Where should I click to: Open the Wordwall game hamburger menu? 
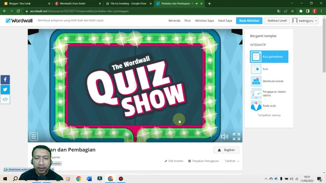click(34, 136)
